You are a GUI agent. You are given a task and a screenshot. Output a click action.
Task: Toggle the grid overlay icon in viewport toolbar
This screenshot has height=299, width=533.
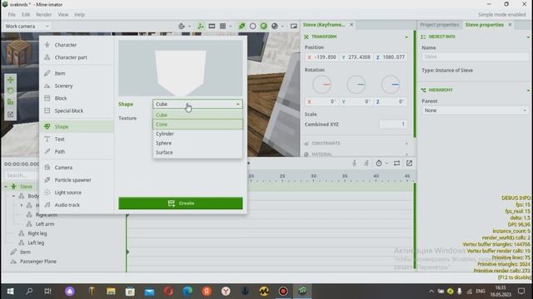click(222, 26)
